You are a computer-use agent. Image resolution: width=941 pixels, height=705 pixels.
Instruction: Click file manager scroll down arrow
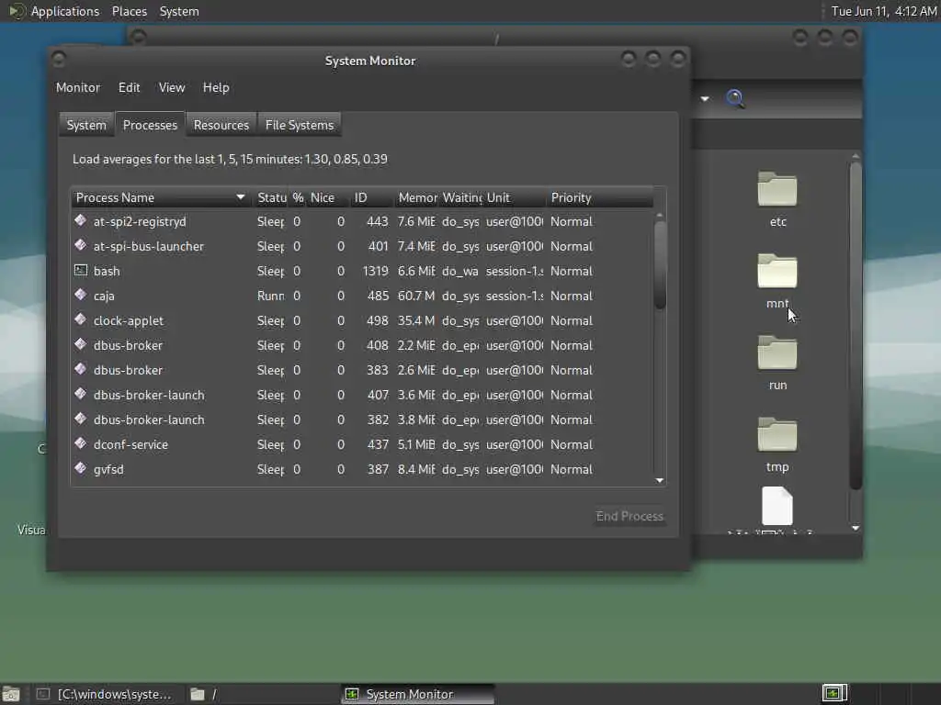856,528
